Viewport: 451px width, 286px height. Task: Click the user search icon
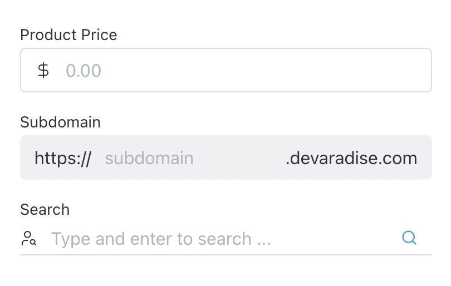(29, 239)
